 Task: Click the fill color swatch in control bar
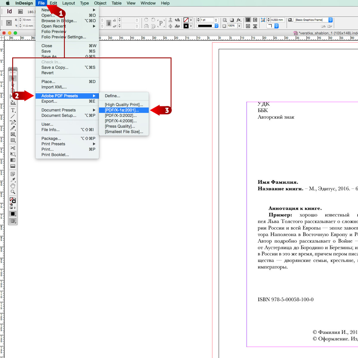tap(186, 20)
